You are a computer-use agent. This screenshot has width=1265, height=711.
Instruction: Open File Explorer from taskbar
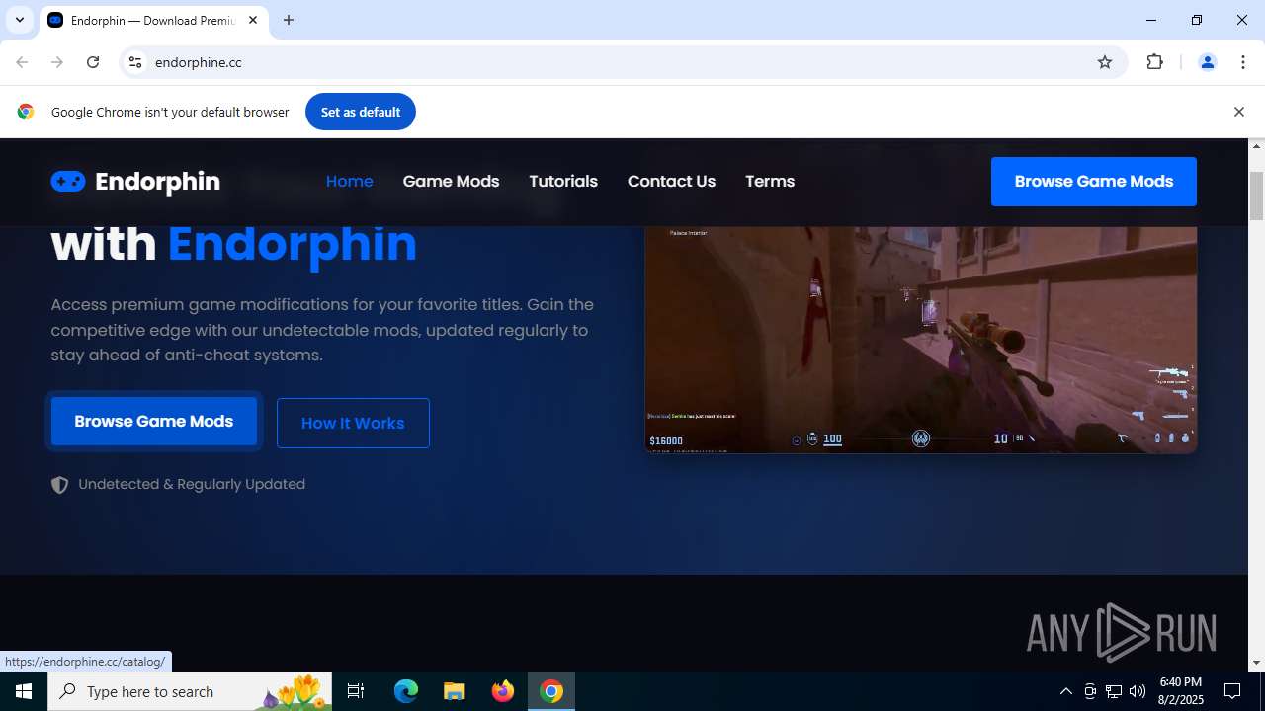point(455,691)
